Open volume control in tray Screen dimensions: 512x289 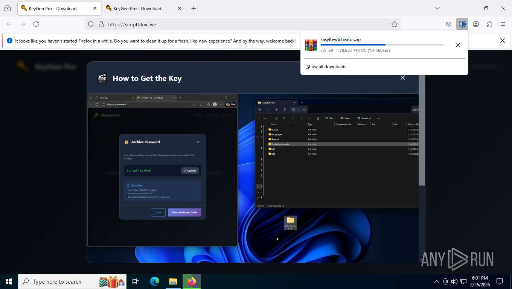pos(454,281)
